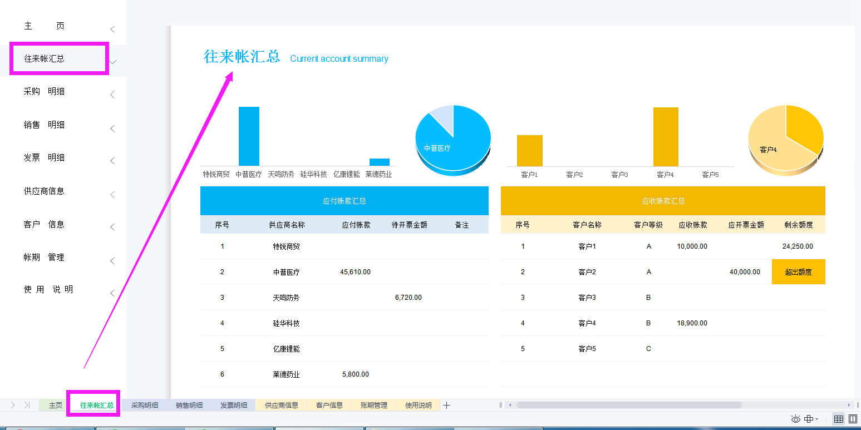Select the split view icon
The width and height of the screenshot is (861, 430).
point(853,419)
